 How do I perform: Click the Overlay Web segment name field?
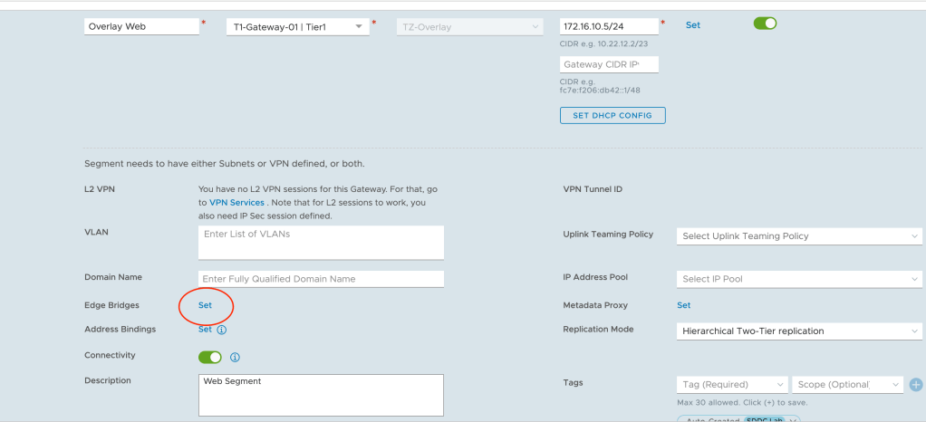click(x=141, y=27)
